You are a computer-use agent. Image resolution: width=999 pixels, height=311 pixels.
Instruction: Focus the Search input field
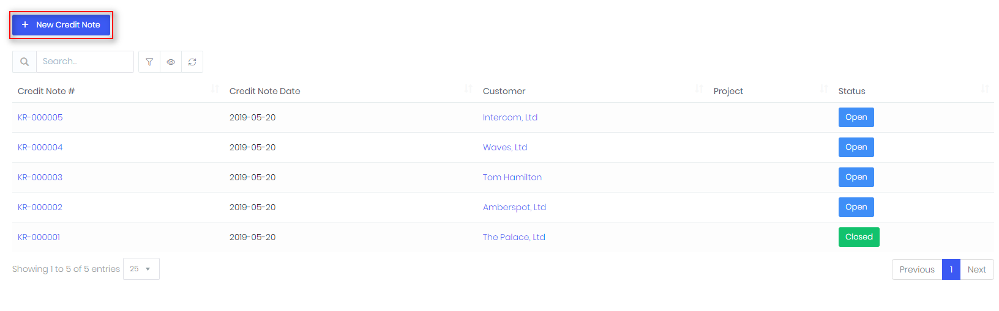tap(85, 62)
